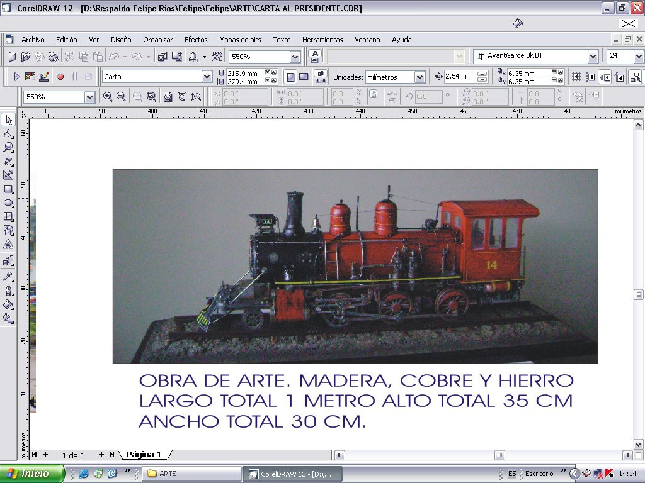645x483 pixels.
Task: Select the Interactive Blend tool in the toolbox
Action: (x=8, y=260)
